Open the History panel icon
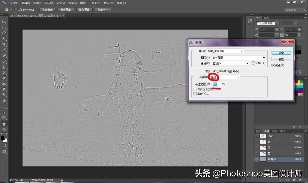Screen dimensions: 308x183 250,21
